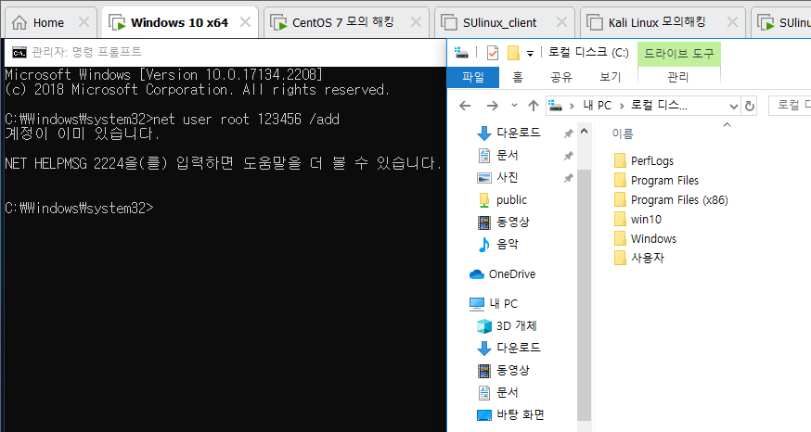Click breadcrumb chevron after 내 PC

621,106
